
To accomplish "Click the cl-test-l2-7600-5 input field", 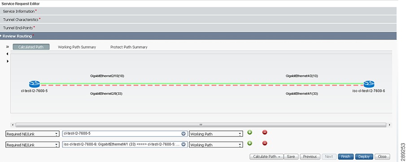I will pos(125,133).
